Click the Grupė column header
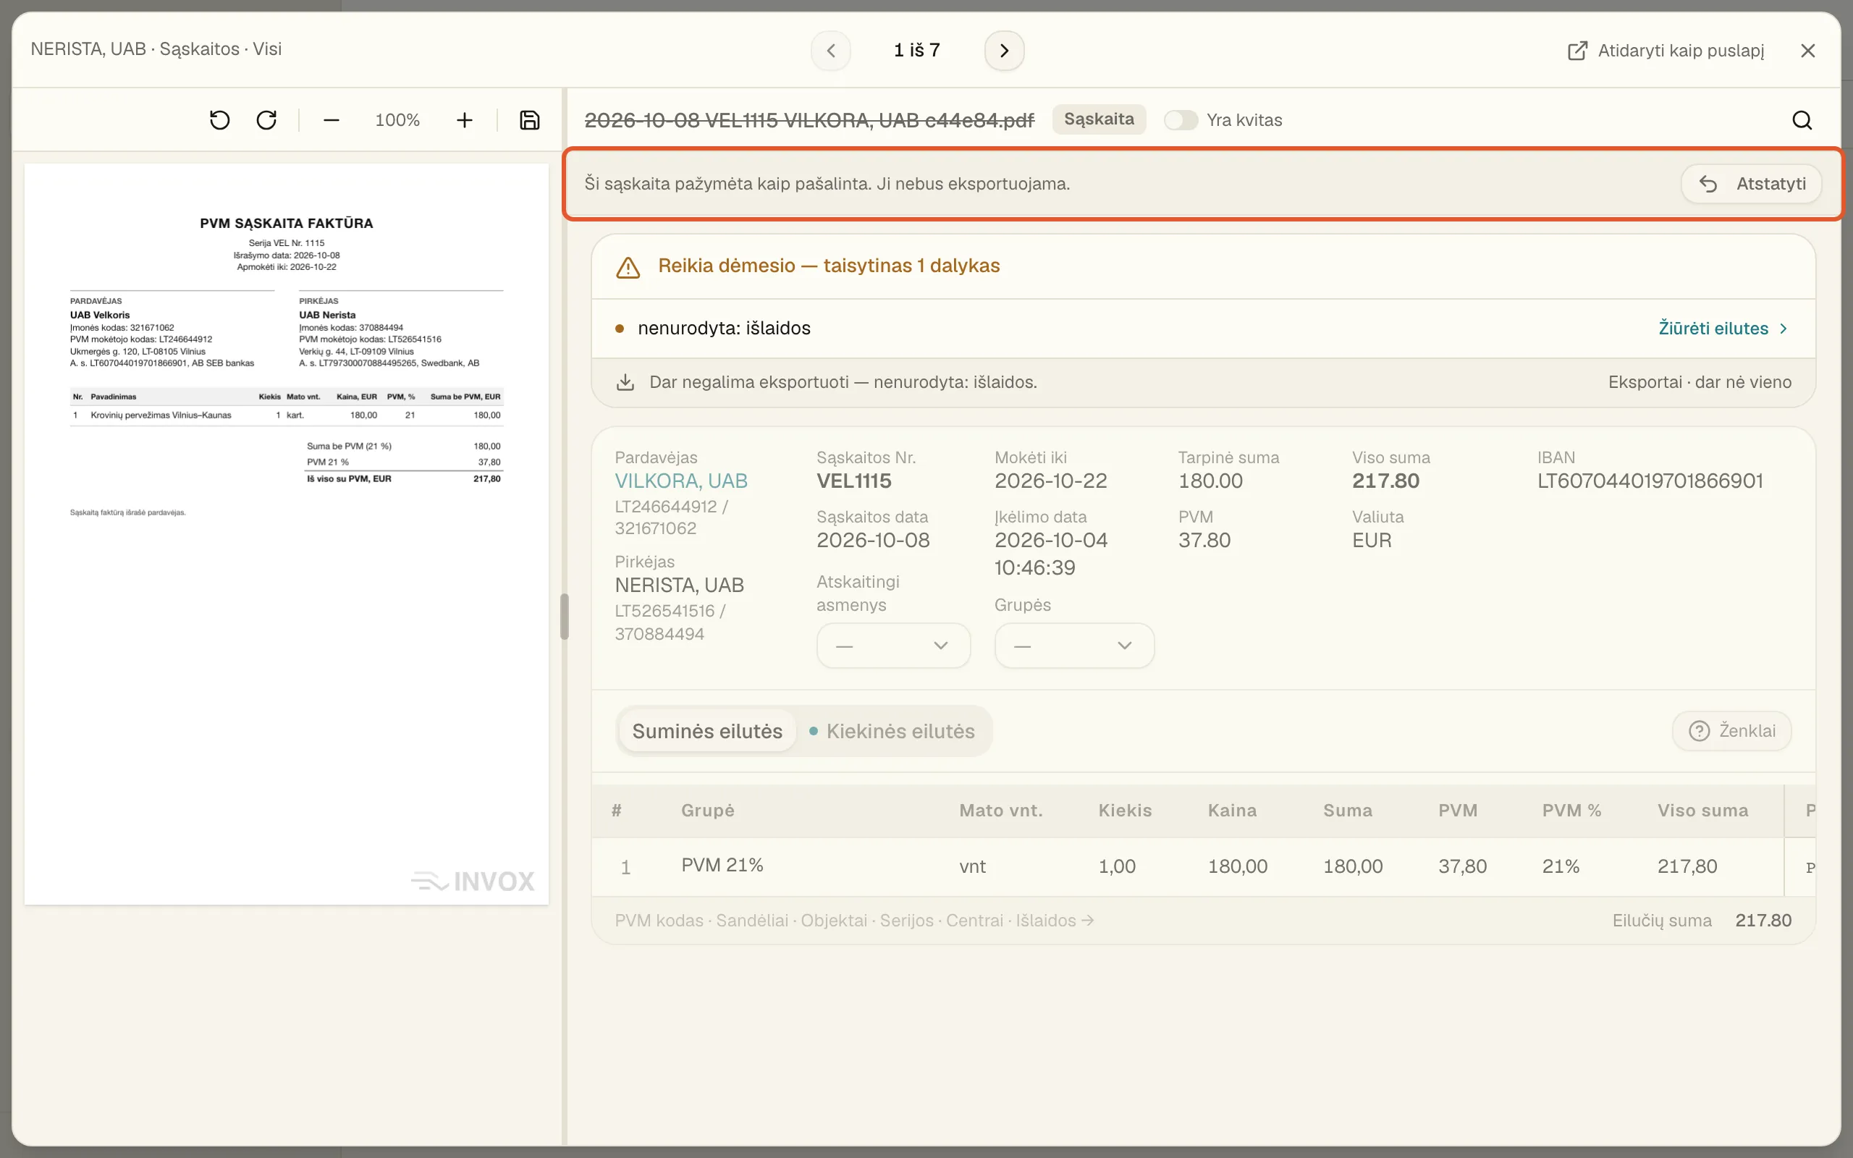The image size is (1853, 1158). coord(707,811)
